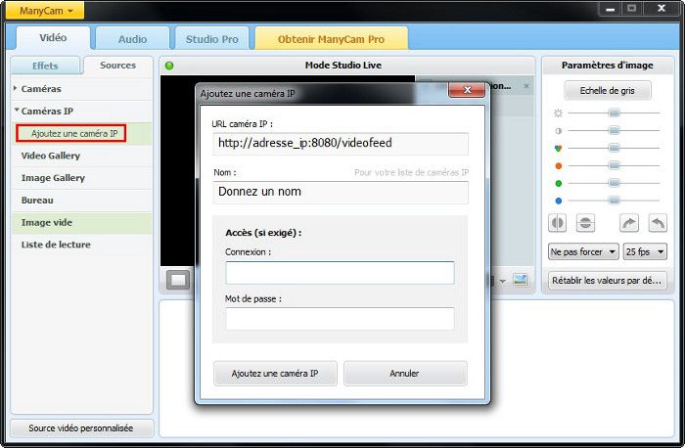Open the Ne pas forcer dropdown
The height and width of the screenshot is (448, 685).
pyautogui.click(x=583, y=251)
